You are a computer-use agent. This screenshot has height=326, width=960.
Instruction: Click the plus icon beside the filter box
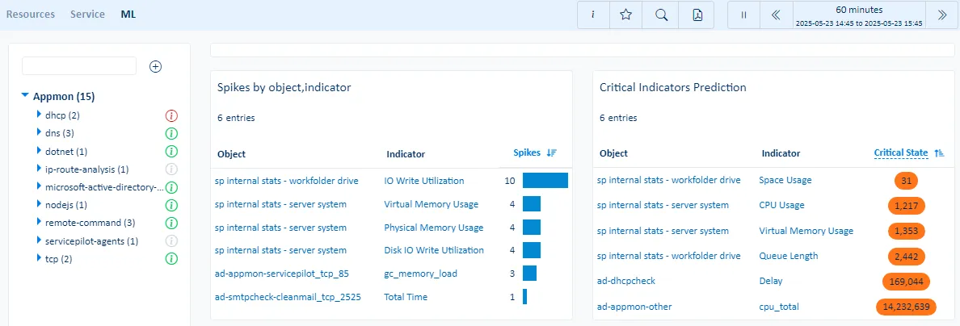point(156,66)
